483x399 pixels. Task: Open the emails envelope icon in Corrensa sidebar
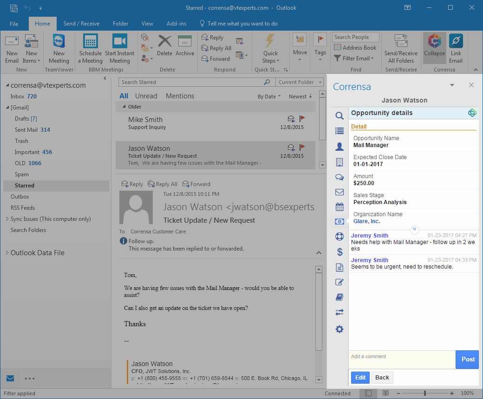coord(339,192)
